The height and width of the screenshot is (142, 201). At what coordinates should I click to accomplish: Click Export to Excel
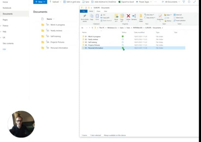point(126,2)
